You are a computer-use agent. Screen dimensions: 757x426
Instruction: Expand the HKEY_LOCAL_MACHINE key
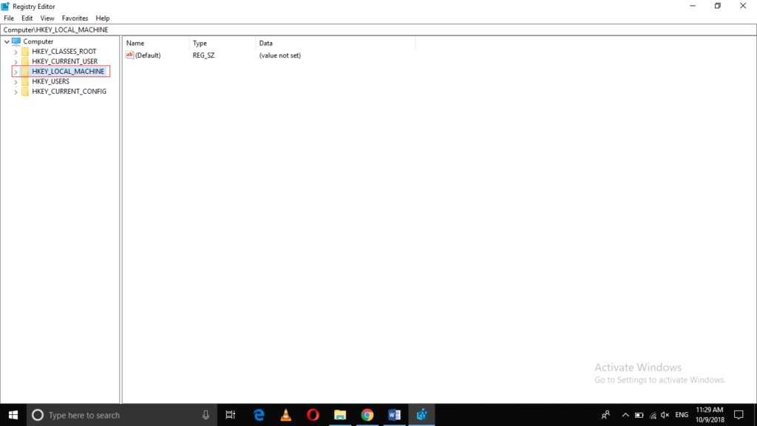click(16, 71)
